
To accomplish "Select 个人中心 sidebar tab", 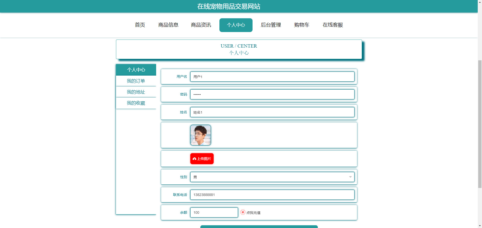I will (136, 70).
